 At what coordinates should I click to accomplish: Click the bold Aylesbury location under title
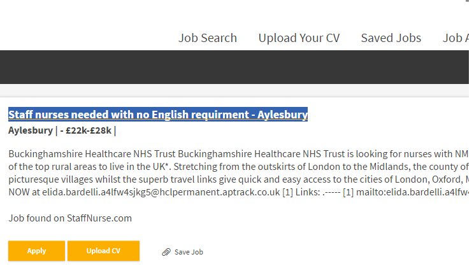[31, 130]
